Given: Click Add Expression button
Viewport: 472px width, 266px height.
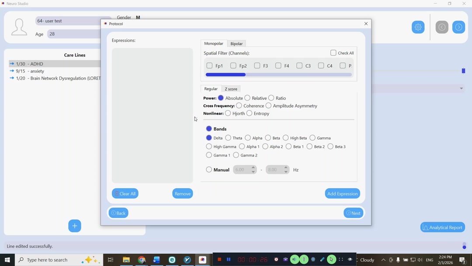Looking at the screenshot, I should [x=342, y=193].
